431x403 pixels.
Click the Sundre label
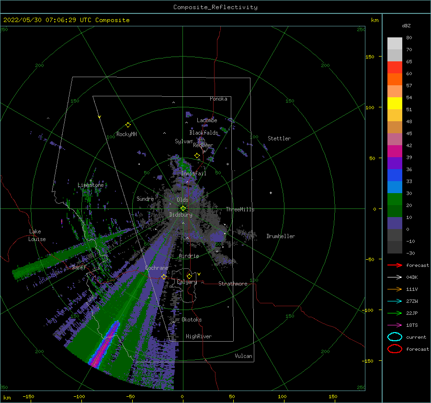(x=145, y=199)
